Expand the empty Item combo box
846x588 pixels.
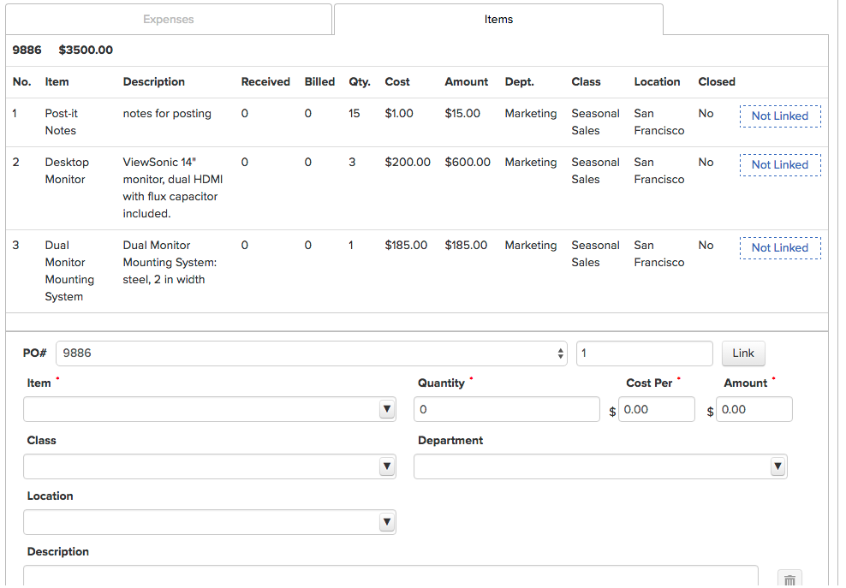(x=206, y=408)
